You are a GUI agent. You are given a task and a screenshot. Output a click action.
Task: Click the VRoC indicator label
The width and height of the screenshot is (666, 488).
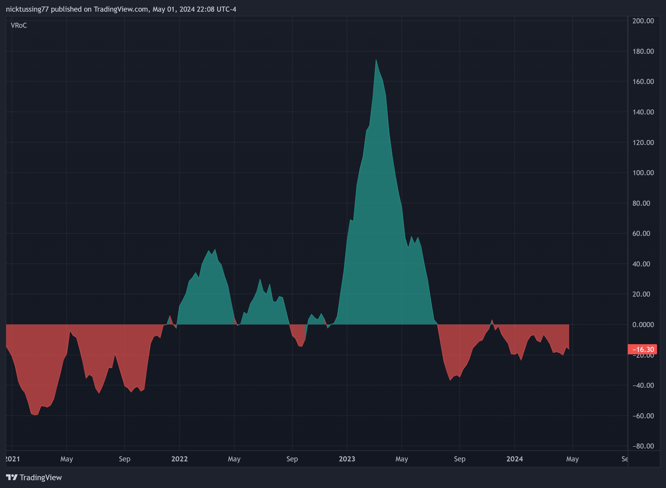click(x=19, y=25)
